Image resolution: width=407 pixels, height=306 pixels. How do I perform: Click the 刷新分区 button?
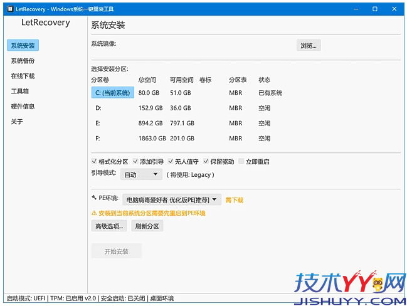[x=147, y=226]
